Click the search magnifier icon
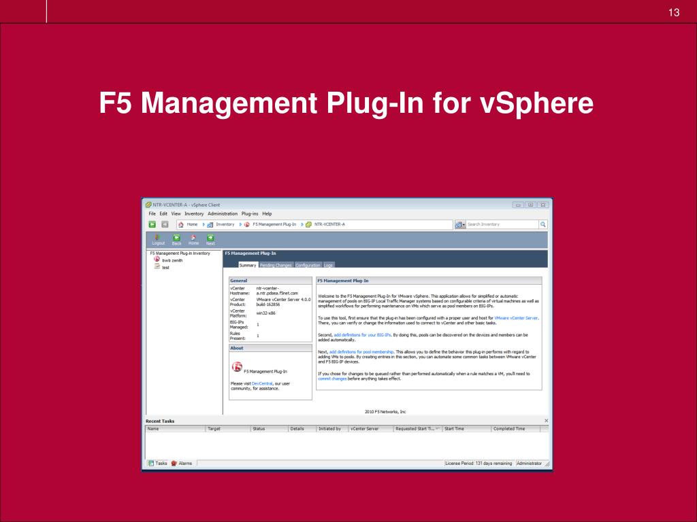This screenshot has height=522, width=697. point(542,224)
